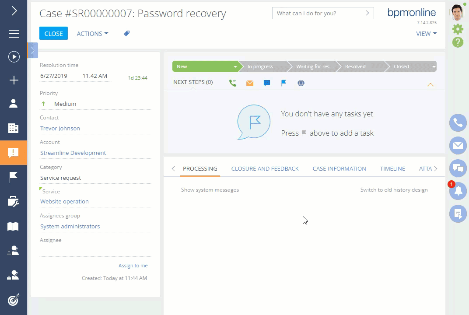Screen dimensions: 469x315
Task: Open the Knowledge base book icon
Action: coord(13,227)
